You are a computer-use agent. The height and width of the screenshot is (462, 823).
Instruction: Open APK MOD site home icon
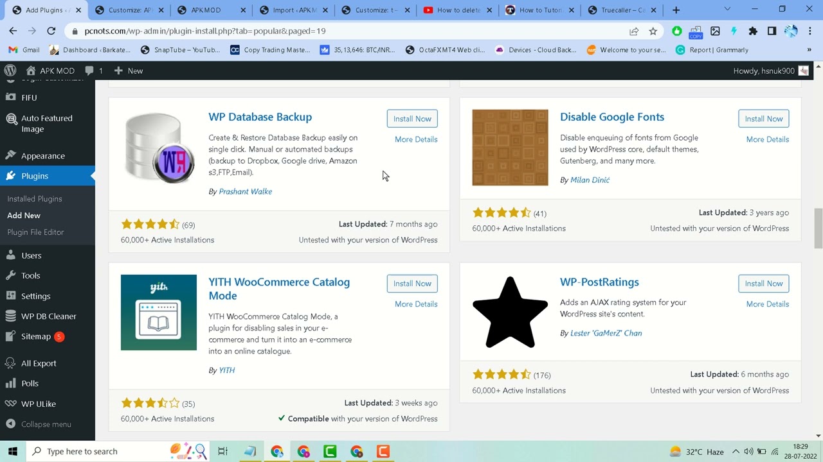[x=50, y=71]
